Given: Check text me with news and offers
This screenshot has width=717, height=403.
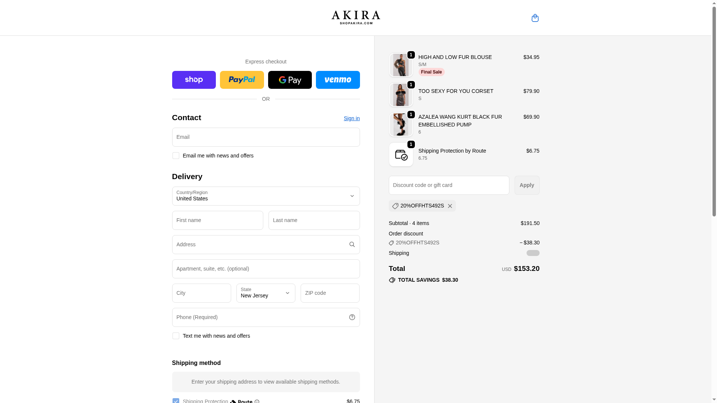Looking at the screenshot, I should point(176,336).
